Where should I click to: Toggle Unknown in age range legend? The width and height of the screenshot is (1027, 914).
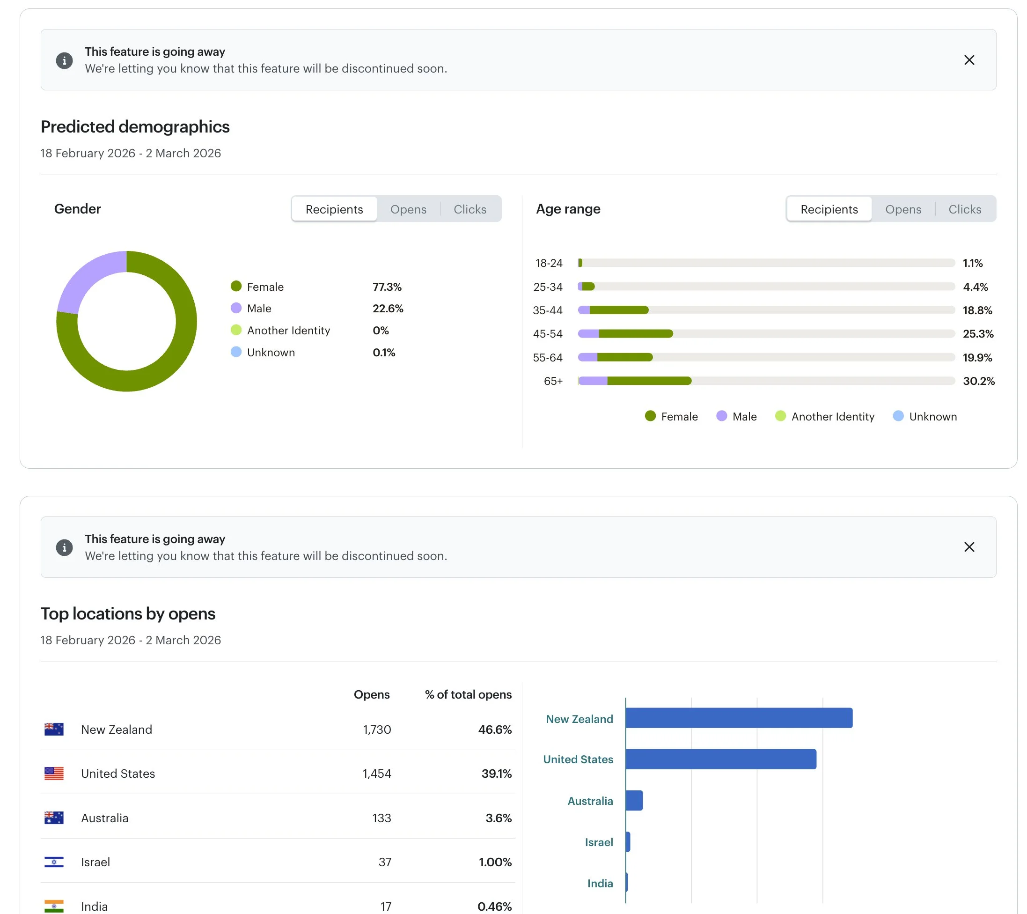(925, 416)
